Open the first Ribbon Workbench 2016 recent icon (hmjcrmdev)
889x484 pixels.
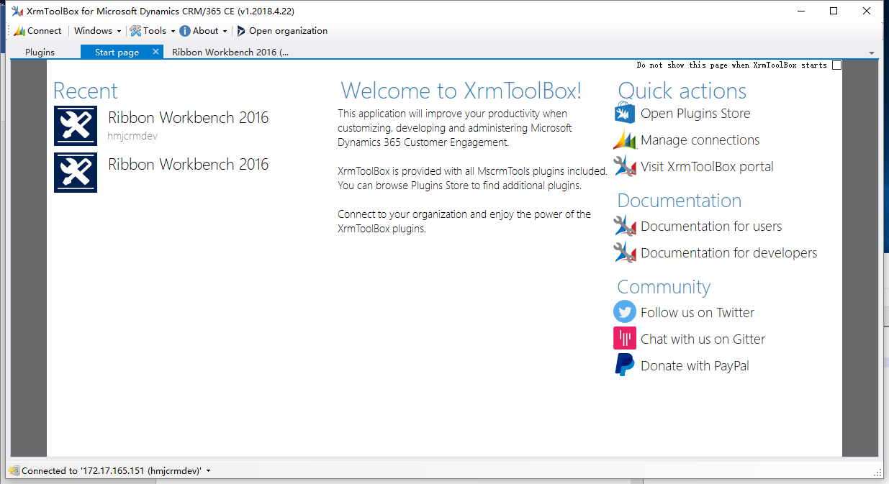coord(76,126)
